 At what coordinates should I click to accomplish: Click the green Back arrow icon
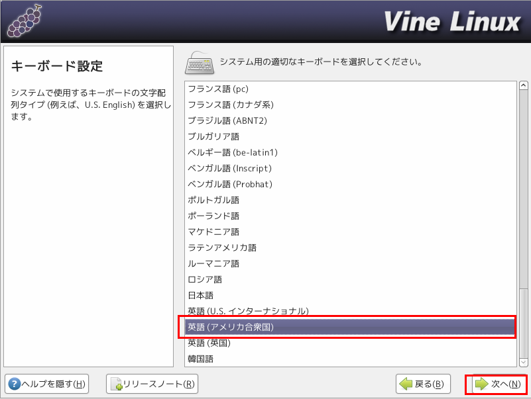pyautogui.click(x=406, y=384)
